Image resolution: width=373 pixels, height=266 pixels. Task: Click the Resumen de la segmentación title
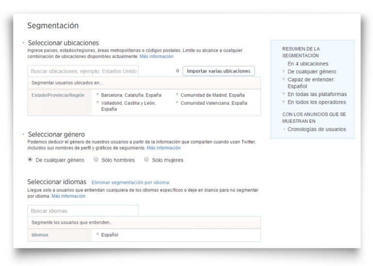[x=301, y=52]
